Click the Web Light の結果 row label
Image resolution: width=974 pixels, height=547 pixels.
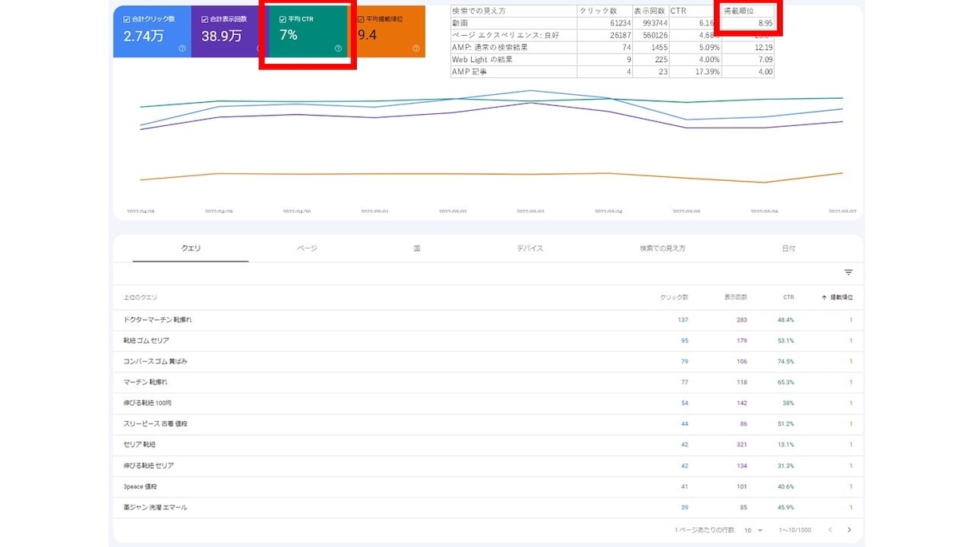(x=482, y=60)
